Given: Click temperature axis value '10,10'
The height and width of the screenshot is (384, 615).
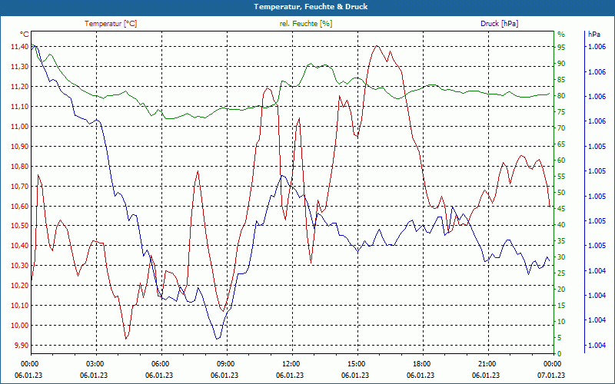Looking at the screenshot, I should click(19, 305).
